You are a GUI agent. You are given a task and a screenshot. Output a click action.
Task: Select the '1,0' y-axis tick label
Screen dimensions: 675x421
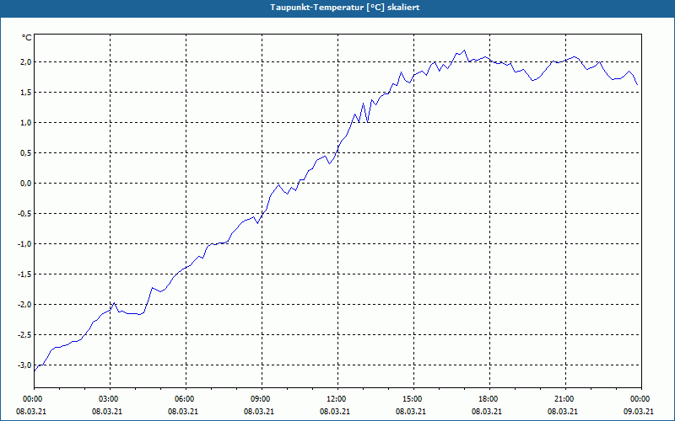pyautogui.click(x=26, y=123)
